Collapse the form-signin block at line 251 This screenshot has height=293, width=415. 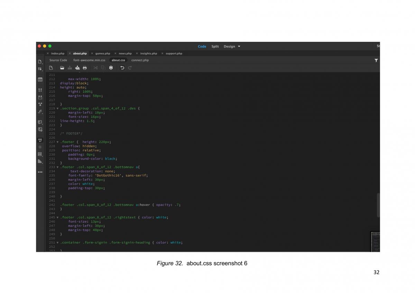point(57,243)
